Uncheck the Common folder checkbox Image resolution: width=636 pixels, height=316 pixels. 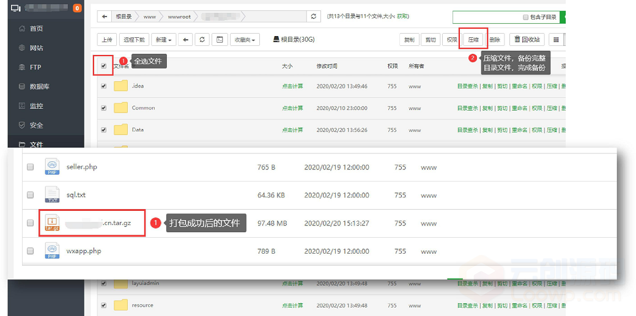pyautogui.click(x=103, y=108)
